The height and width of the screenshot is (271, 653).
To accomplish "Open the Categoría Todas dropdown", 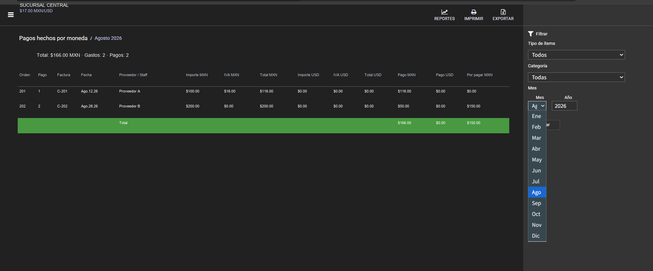I will [x=576, y=77].
